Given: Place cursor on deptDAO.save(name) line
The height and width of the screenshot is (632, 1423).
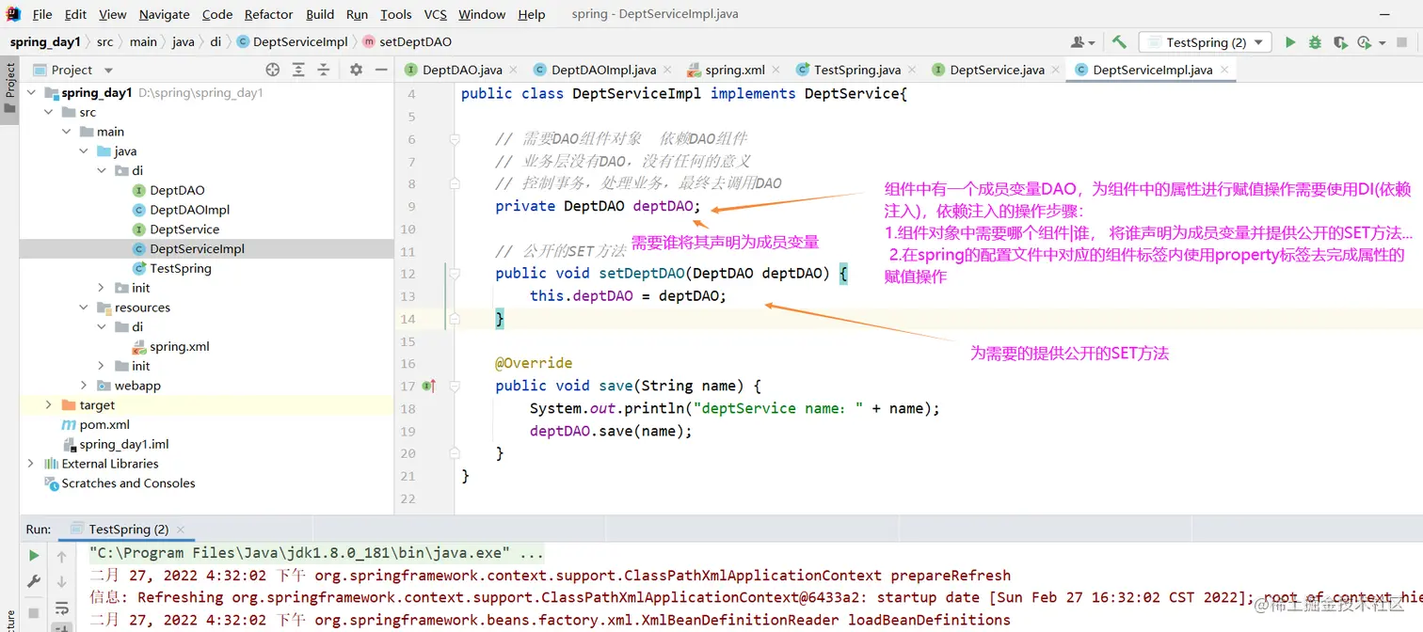Looking at the screenshot, I should [x=611, y=431].
